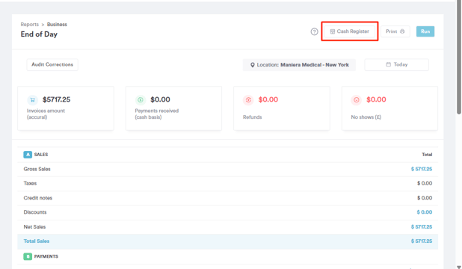Change the Maniera Medical - New York location

pyautogui.click(x=299, y=65)
